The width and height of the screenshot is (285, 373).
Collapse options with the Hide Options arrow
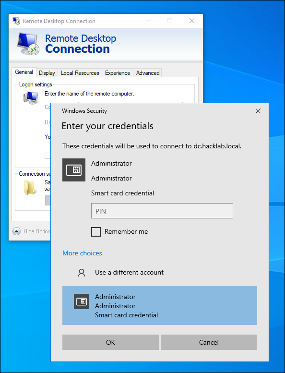point(16,231)
